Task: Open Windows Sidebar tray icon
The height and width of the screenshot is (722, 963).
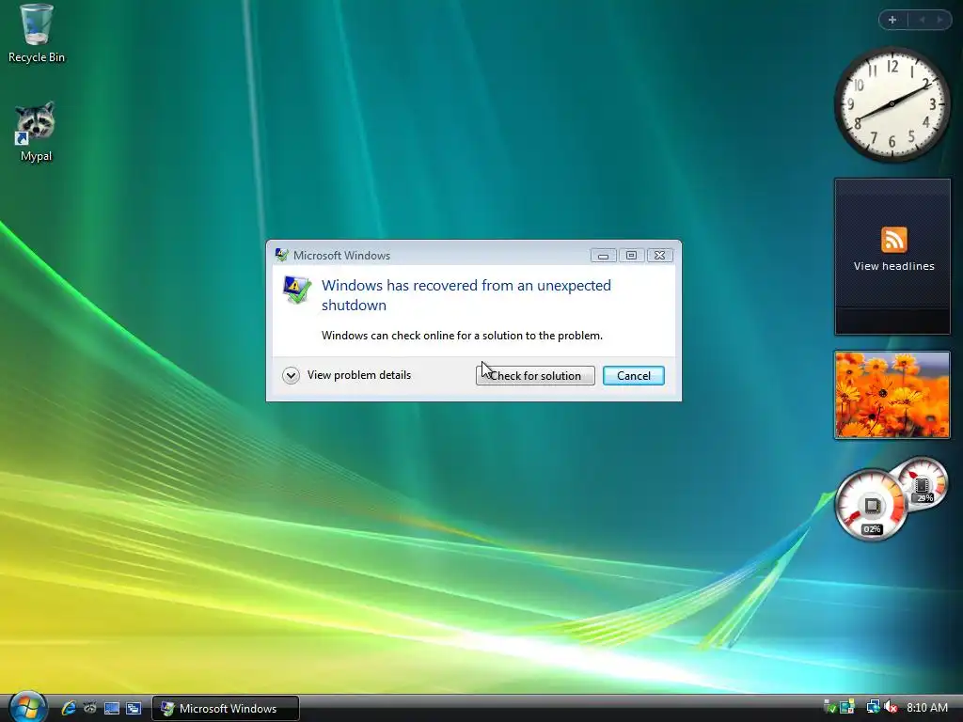Action: [x=847, y=708]
